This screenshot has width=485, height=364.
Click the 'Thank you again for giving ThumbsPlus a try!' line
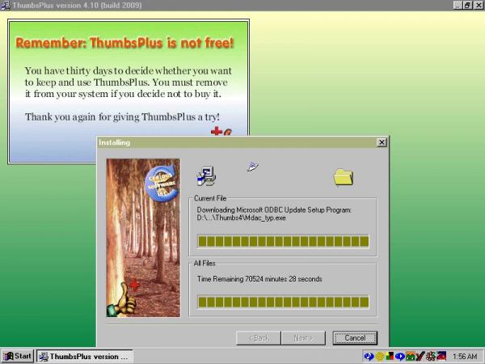(x=122, y=117)
